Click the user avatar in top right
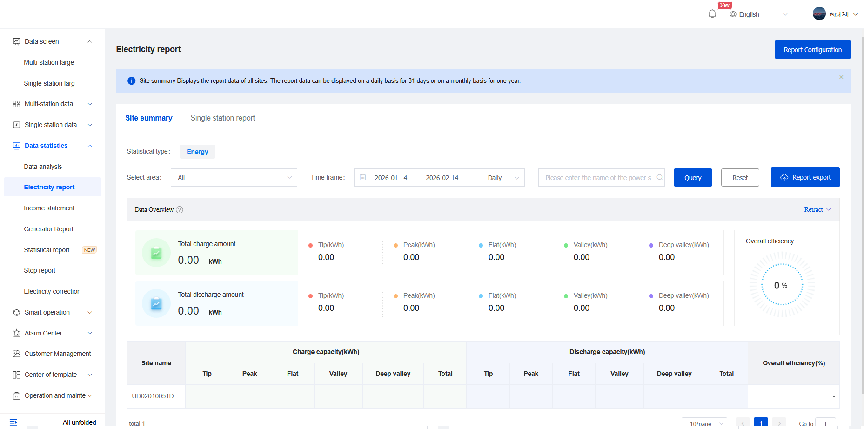 coord(819,14)
